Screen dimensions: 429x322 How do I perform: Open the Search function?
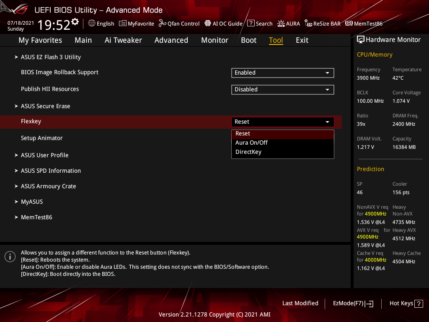coord(259,23)
